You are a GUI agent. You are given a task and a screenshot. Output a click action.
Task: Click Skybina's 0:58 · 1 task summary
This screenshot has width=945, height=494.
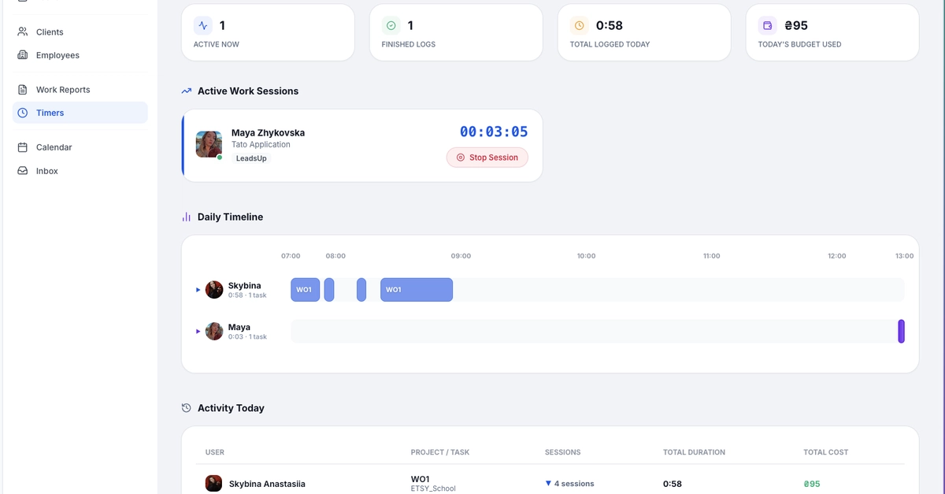click(247, 295)
